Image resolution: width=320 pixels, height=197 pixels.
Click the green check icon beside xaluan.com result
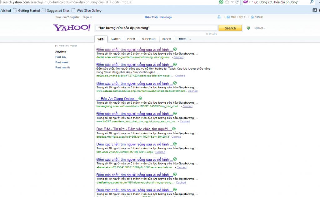click(x=175, y=83)
